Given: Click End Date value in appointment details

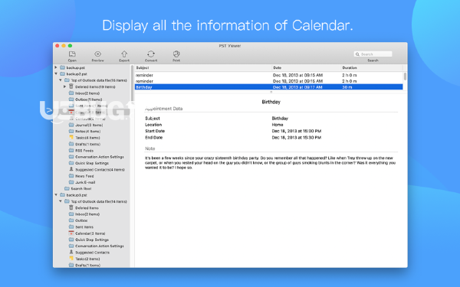Looking at the screenshot, I should [x=296, y=137].
